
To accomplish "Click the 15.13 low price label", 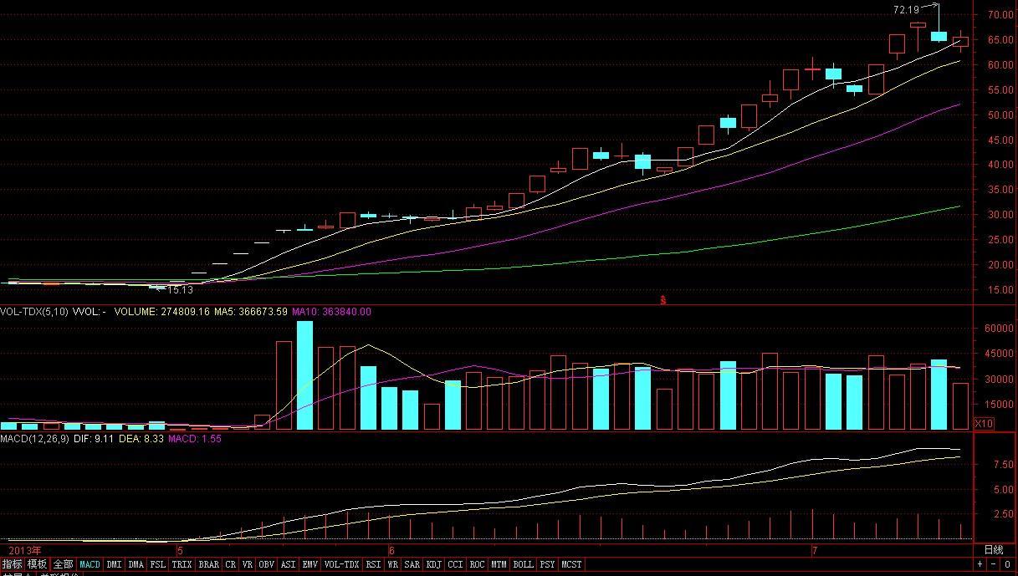I will (180, 290).
